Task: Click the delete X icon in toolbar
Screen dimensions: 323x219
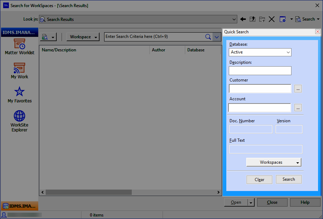Action: pyautogui.click(x=272, y=19)
